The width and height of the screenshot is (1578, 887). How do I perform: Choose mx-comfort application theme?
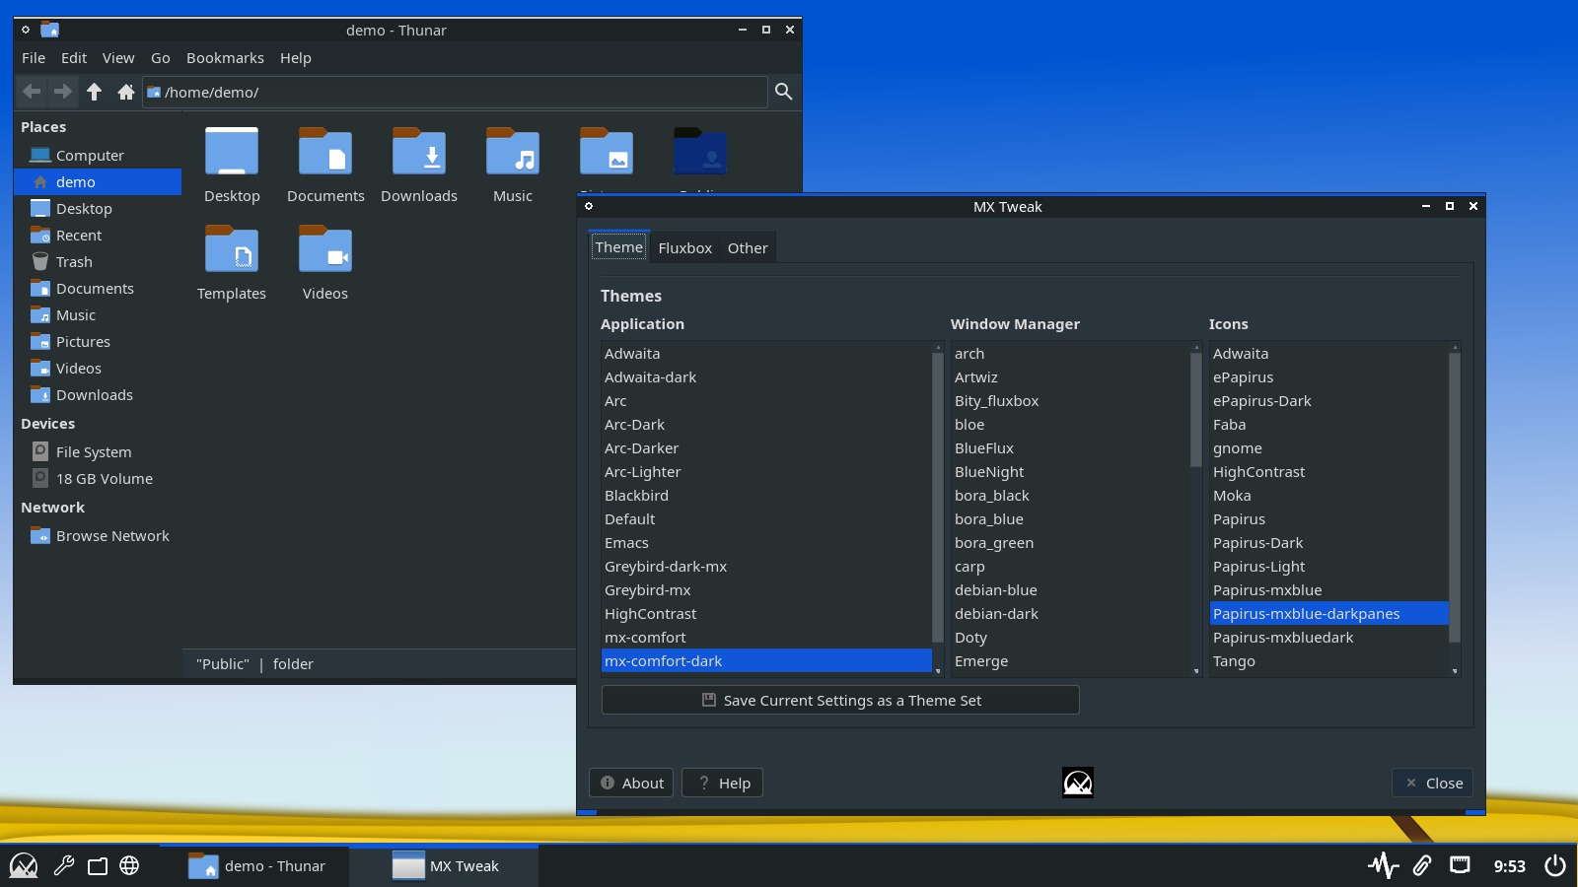tap(766, 638)
